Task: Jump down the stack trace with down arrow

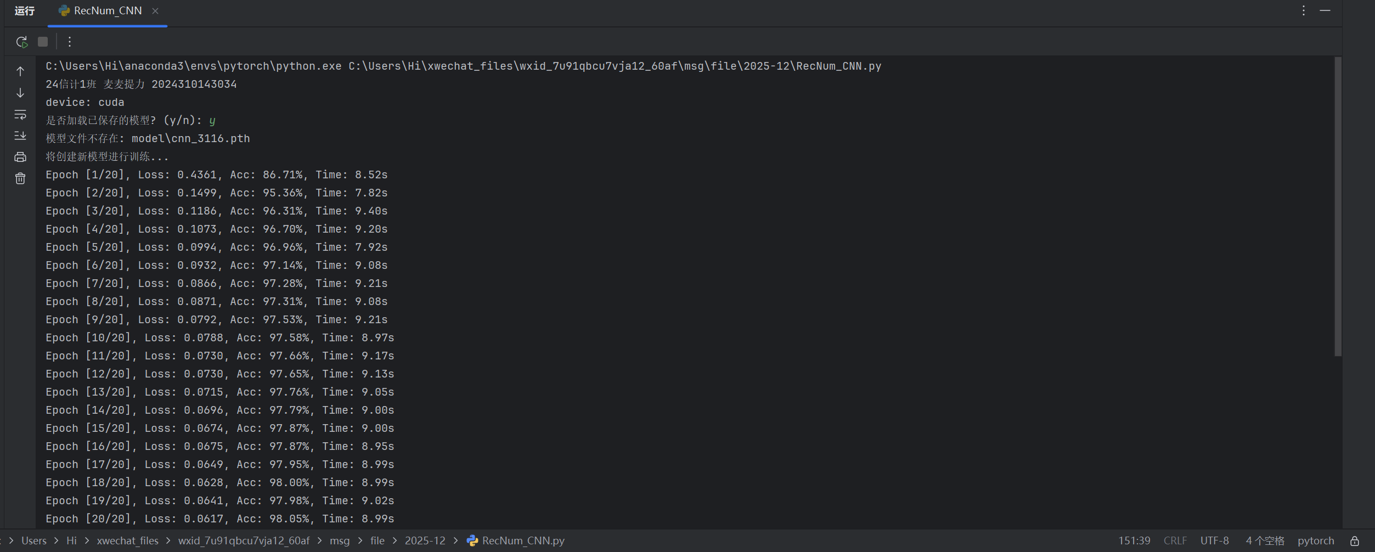Action: click(20, 93)
